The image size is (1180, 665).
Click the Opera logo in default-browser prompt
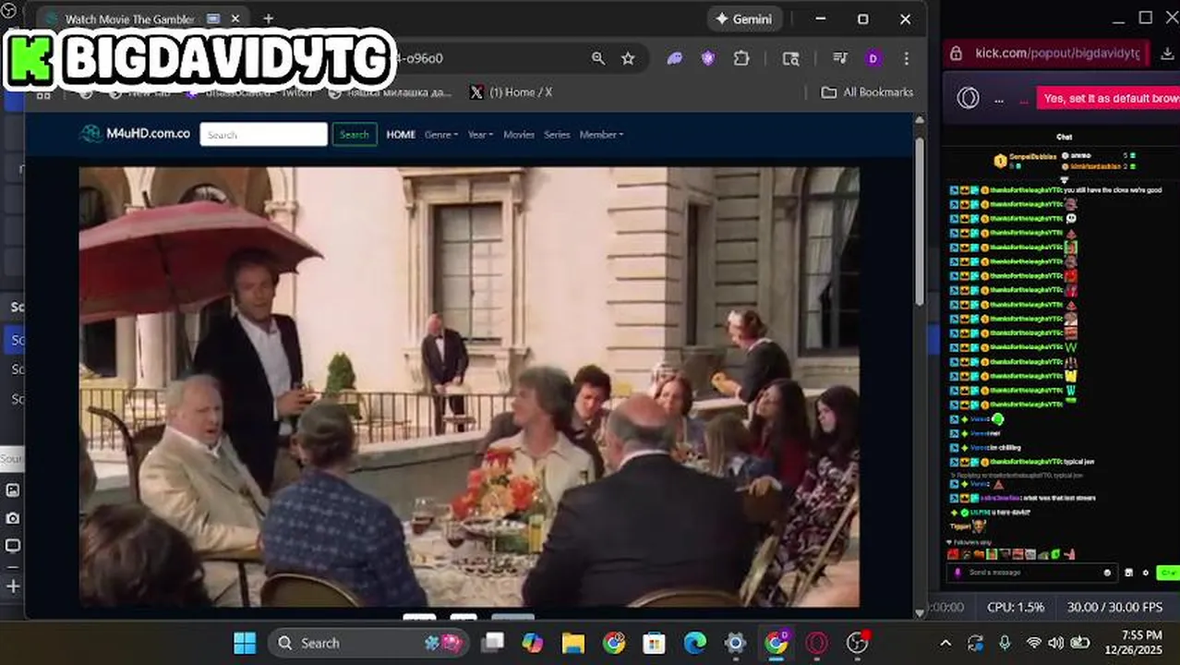point(968,98)
